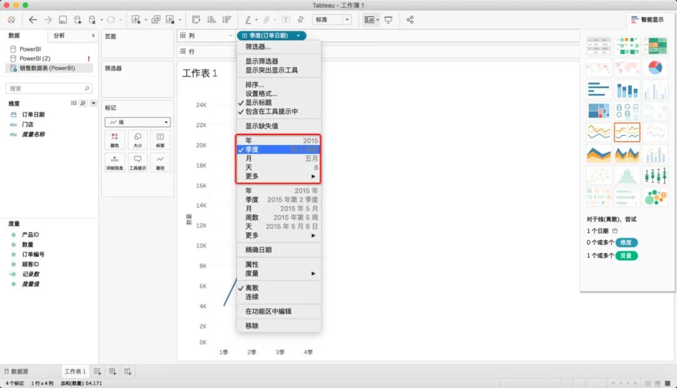Screen dimensions: 677x388
Task: Click the save workbook icon
Action: coord(63,19)
